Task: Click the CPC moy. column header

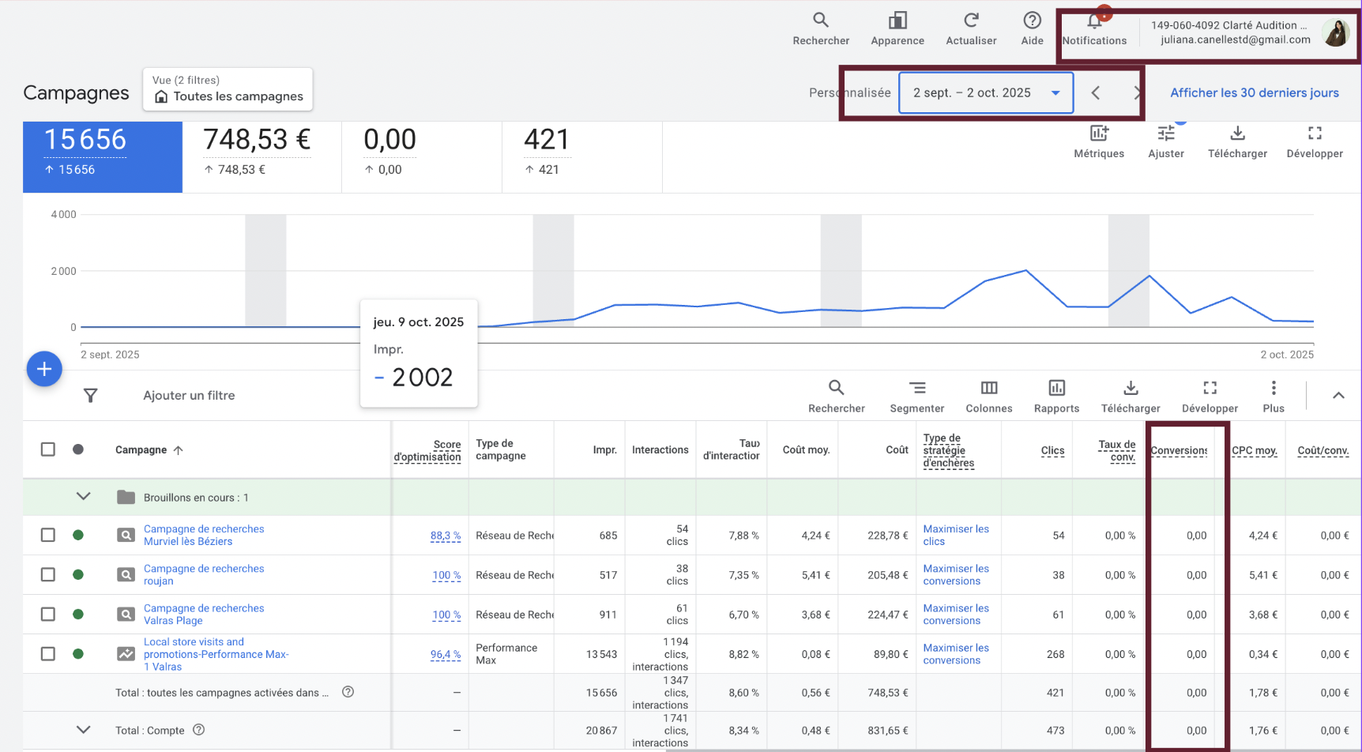Action: coord(1255,450)
